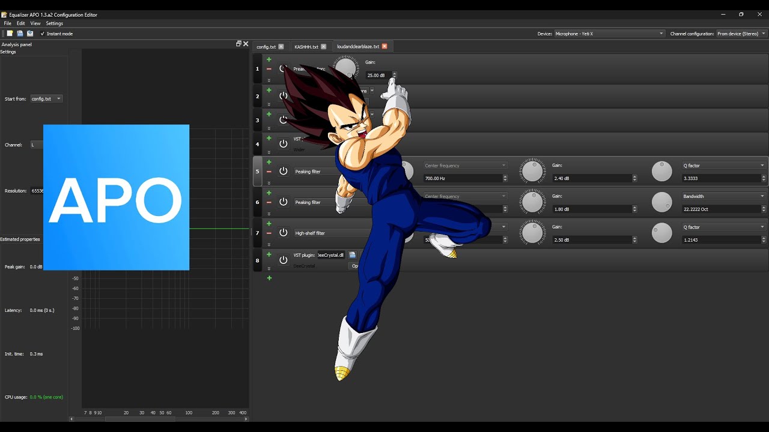Viewport: 769px width, 432px height.
Task: Toggle power for filter row 2
Action: [x=284, y=96]
